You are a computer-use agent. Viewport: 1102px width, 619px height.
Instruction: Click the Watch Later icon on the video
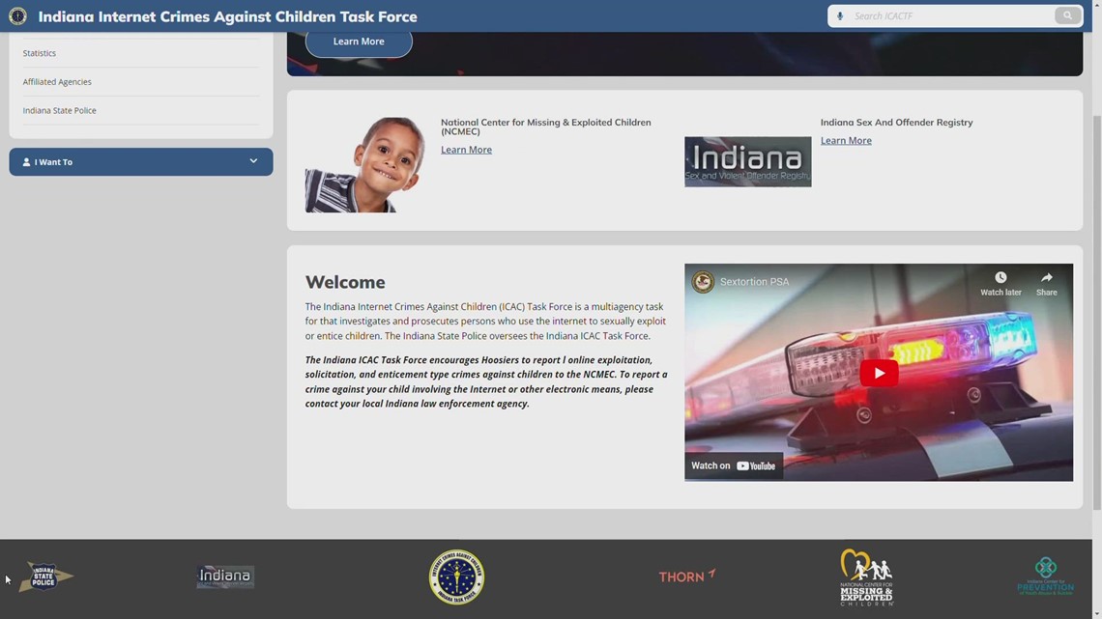pos(1000,277)
